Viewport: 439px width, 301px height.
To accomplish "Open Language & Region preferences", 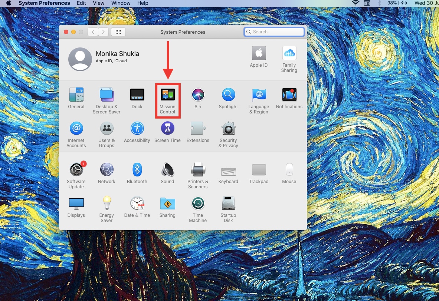I will [259, 95].
